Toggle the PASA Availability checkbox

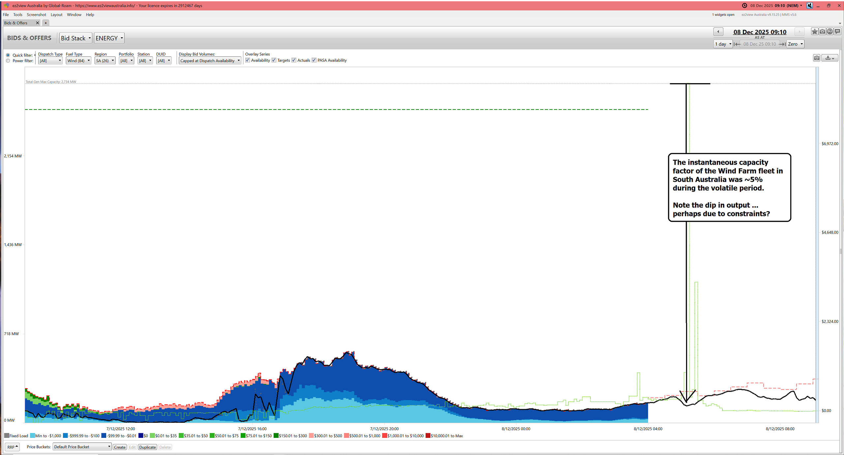coord(314,60)
